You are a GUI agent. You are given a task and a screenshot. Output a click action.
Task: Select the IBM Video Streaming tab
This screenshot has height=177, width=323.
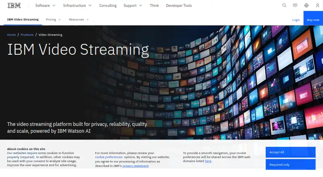click(23, 19)
